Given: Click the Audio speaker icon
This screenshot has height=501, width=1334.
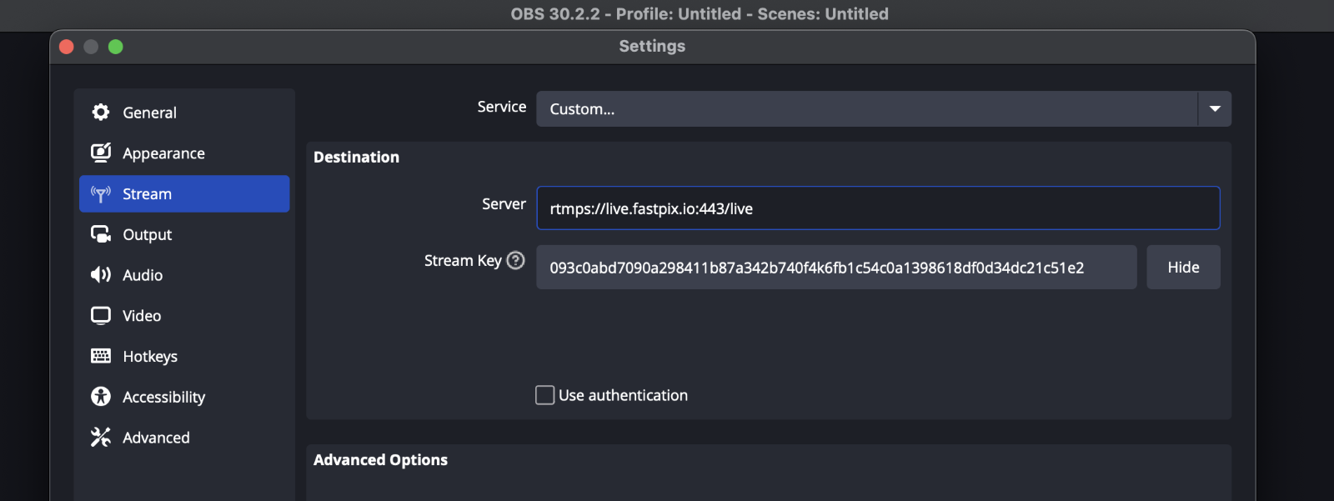Looking at the screenshot, I should 101,275.
